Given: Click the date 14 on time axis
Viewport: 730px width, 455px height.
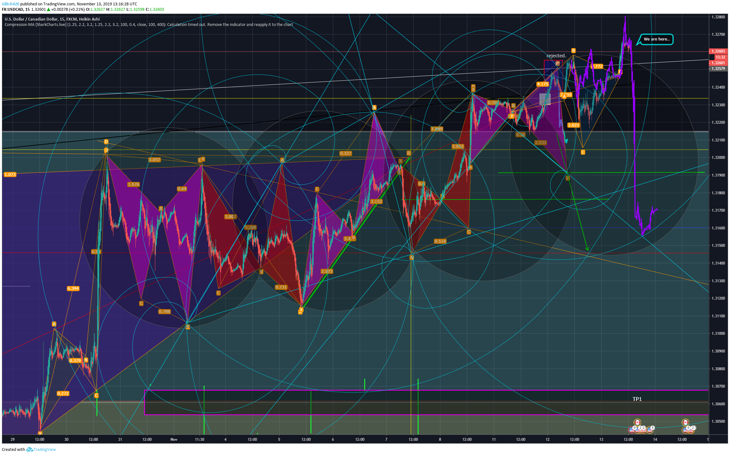Looking at the screenshot, I should pos(655,439).
